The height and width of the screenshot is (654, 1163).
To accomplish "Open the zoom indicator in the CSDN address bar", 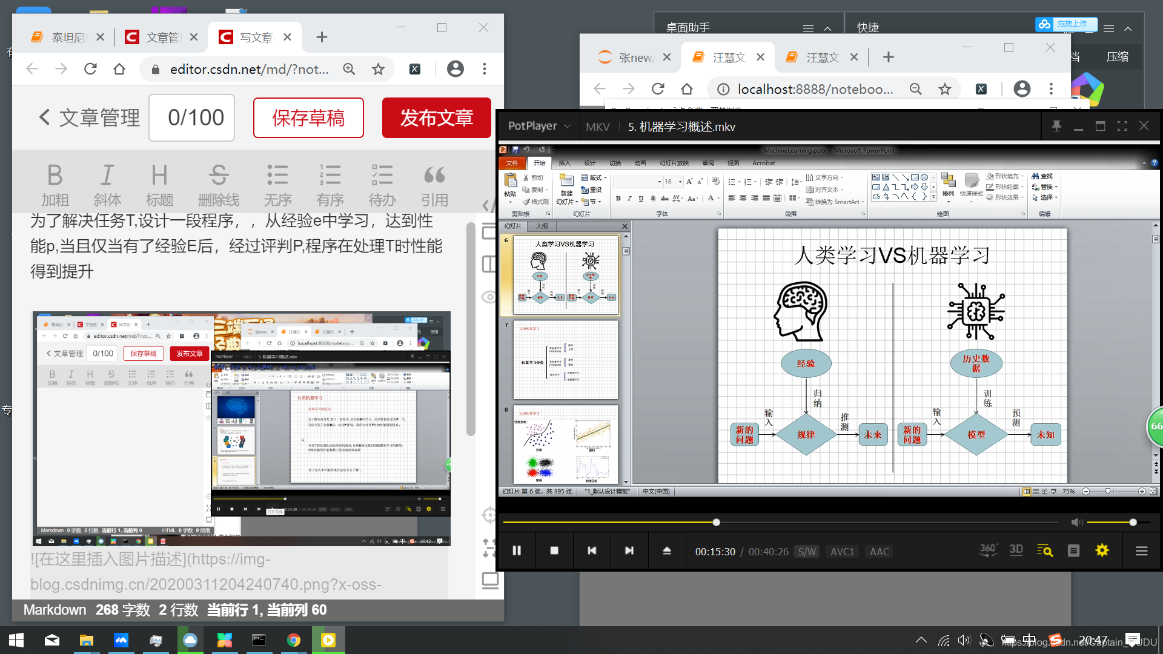I will [349, 69].
